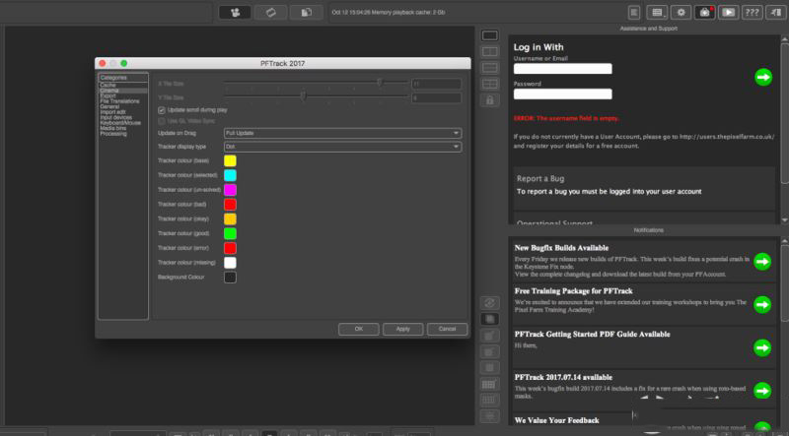Viewport: 789px width, 436px height.
Task: Open Getting Started PDF Guide arrow
Action: [x=762, y=347]
